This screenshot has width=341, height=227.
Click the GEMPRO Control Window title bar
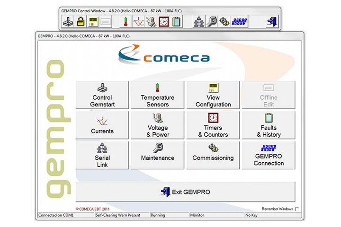click(x=170, y=11)
